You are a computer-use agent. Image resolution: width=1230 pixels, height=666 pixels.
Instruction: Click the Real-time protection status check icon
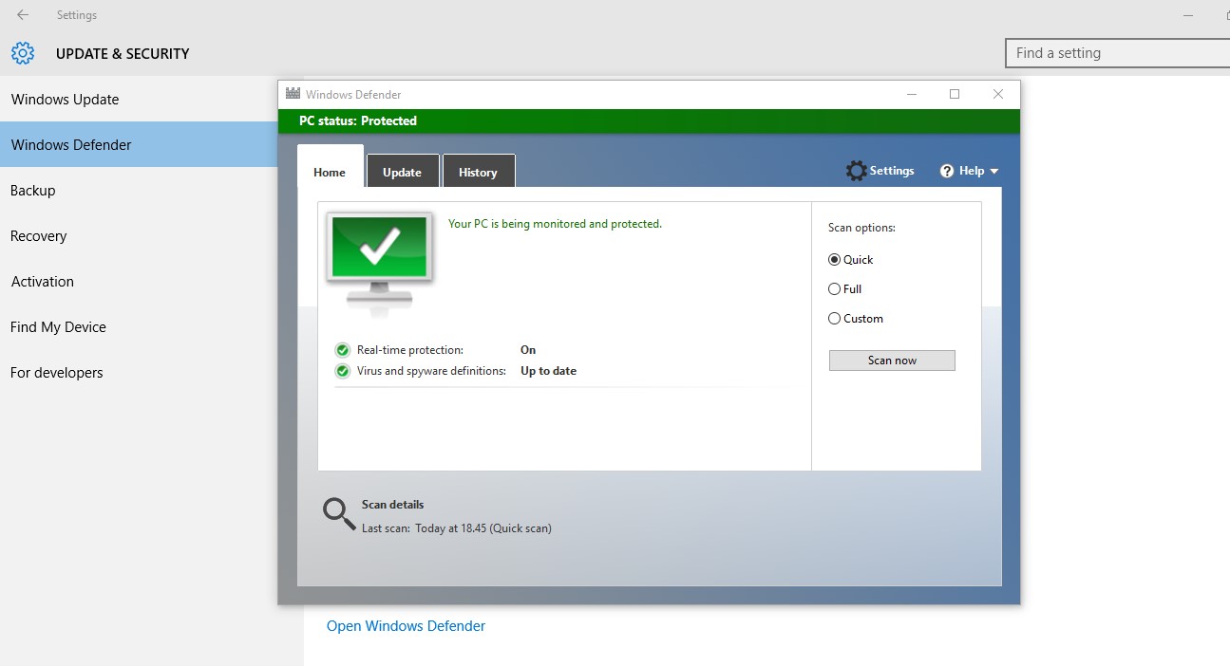pos(342,349)
